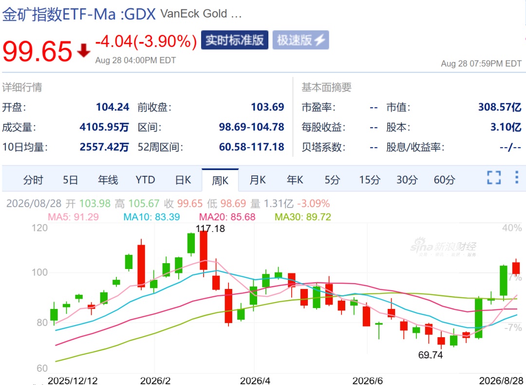
Task: Select the 周K chart tab
Action: click(220, 180)
